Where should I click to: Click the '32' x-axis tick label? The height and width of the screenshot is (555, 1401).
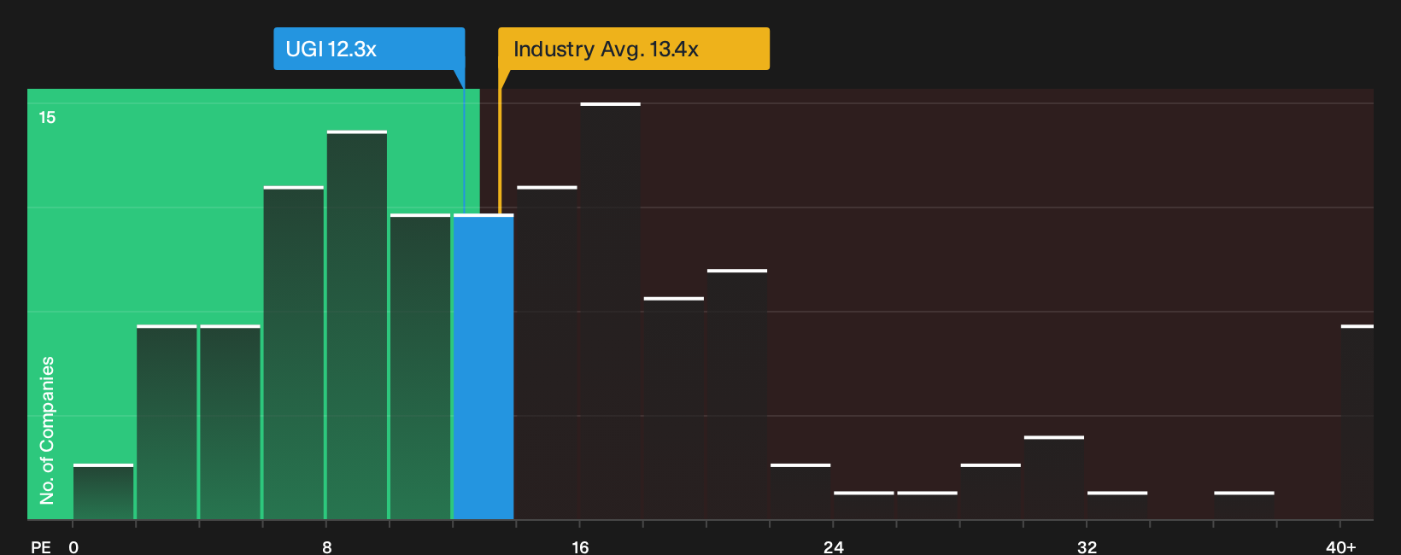point(1087,547)
